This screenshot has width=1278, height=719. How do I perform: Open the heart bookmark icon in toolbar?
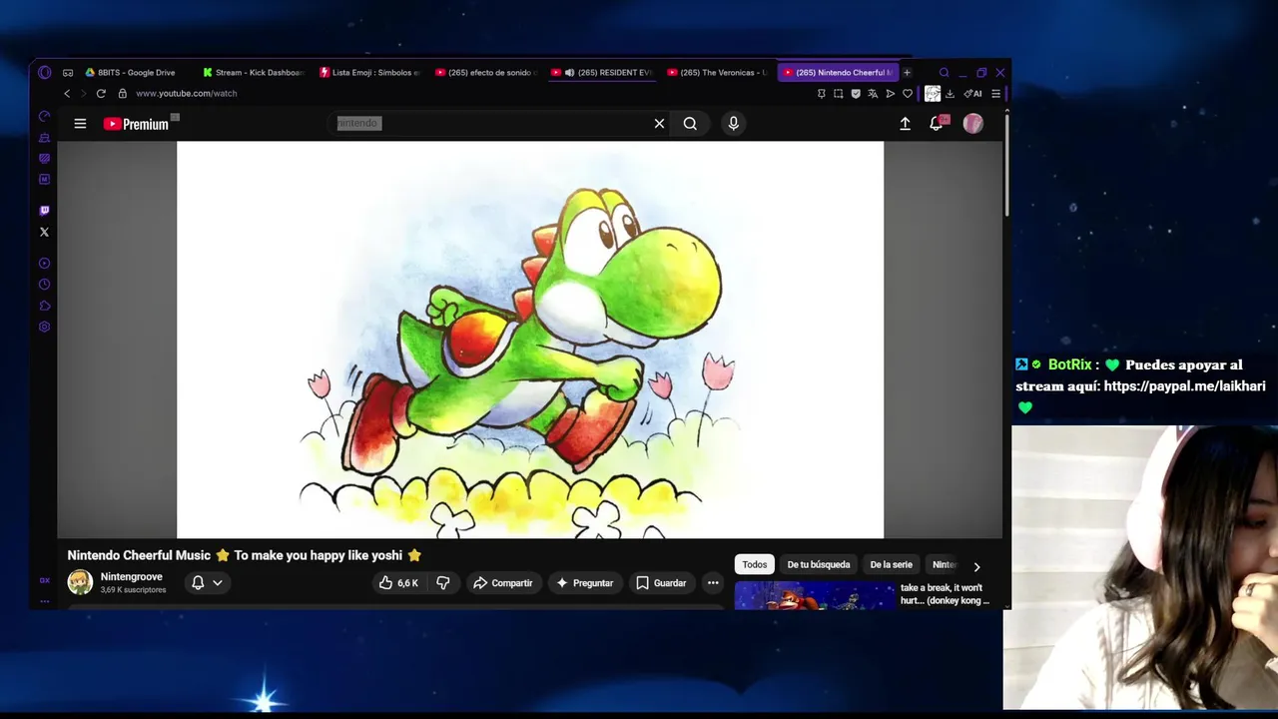coord(907,94)
